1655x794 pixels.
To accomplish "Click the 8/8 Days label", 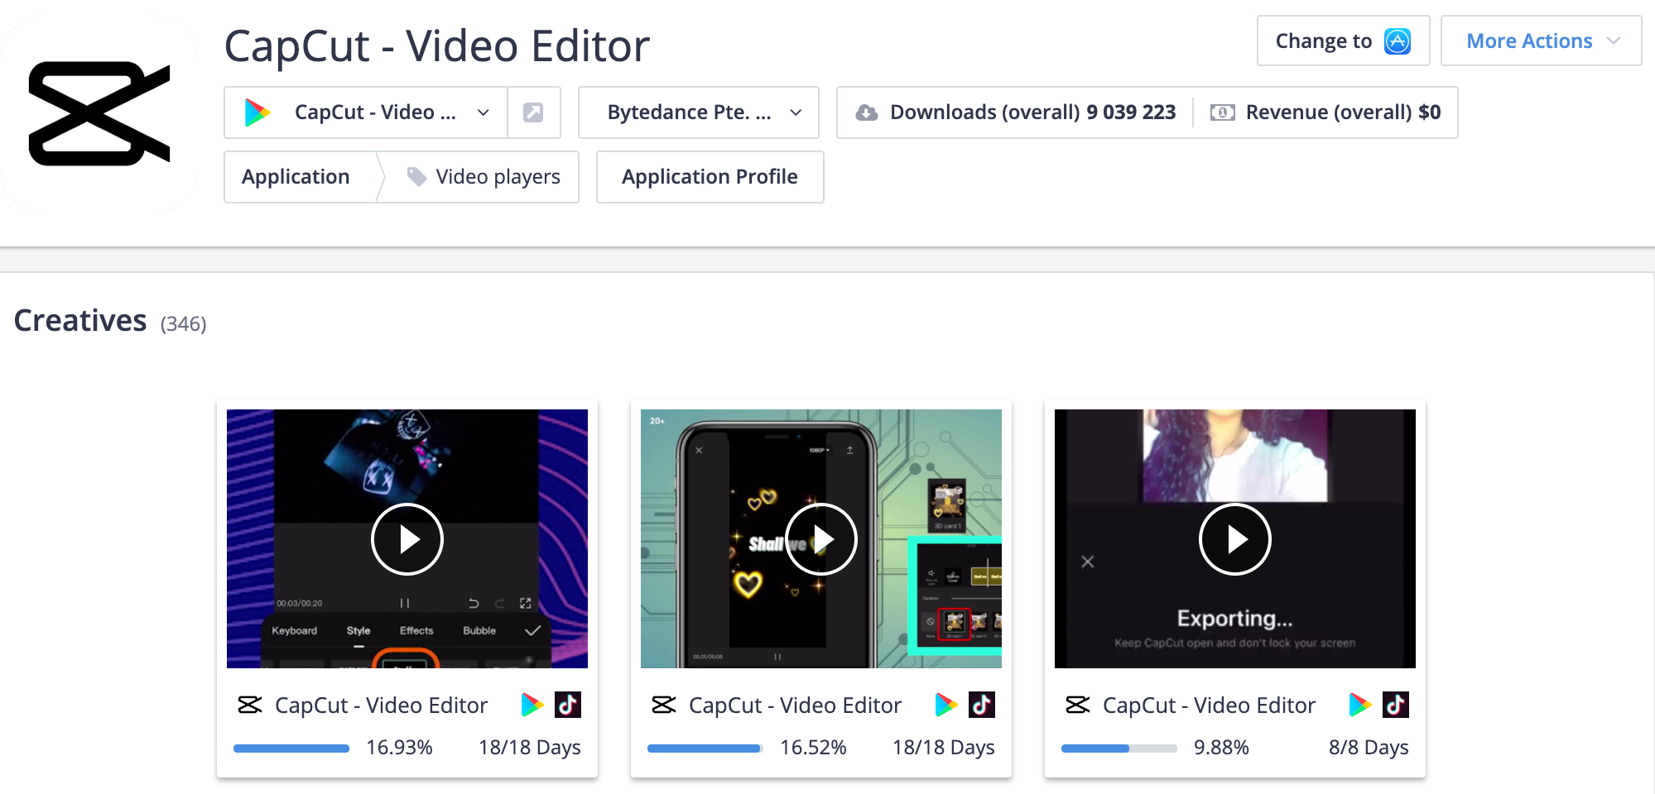I will coord(1369,748).
